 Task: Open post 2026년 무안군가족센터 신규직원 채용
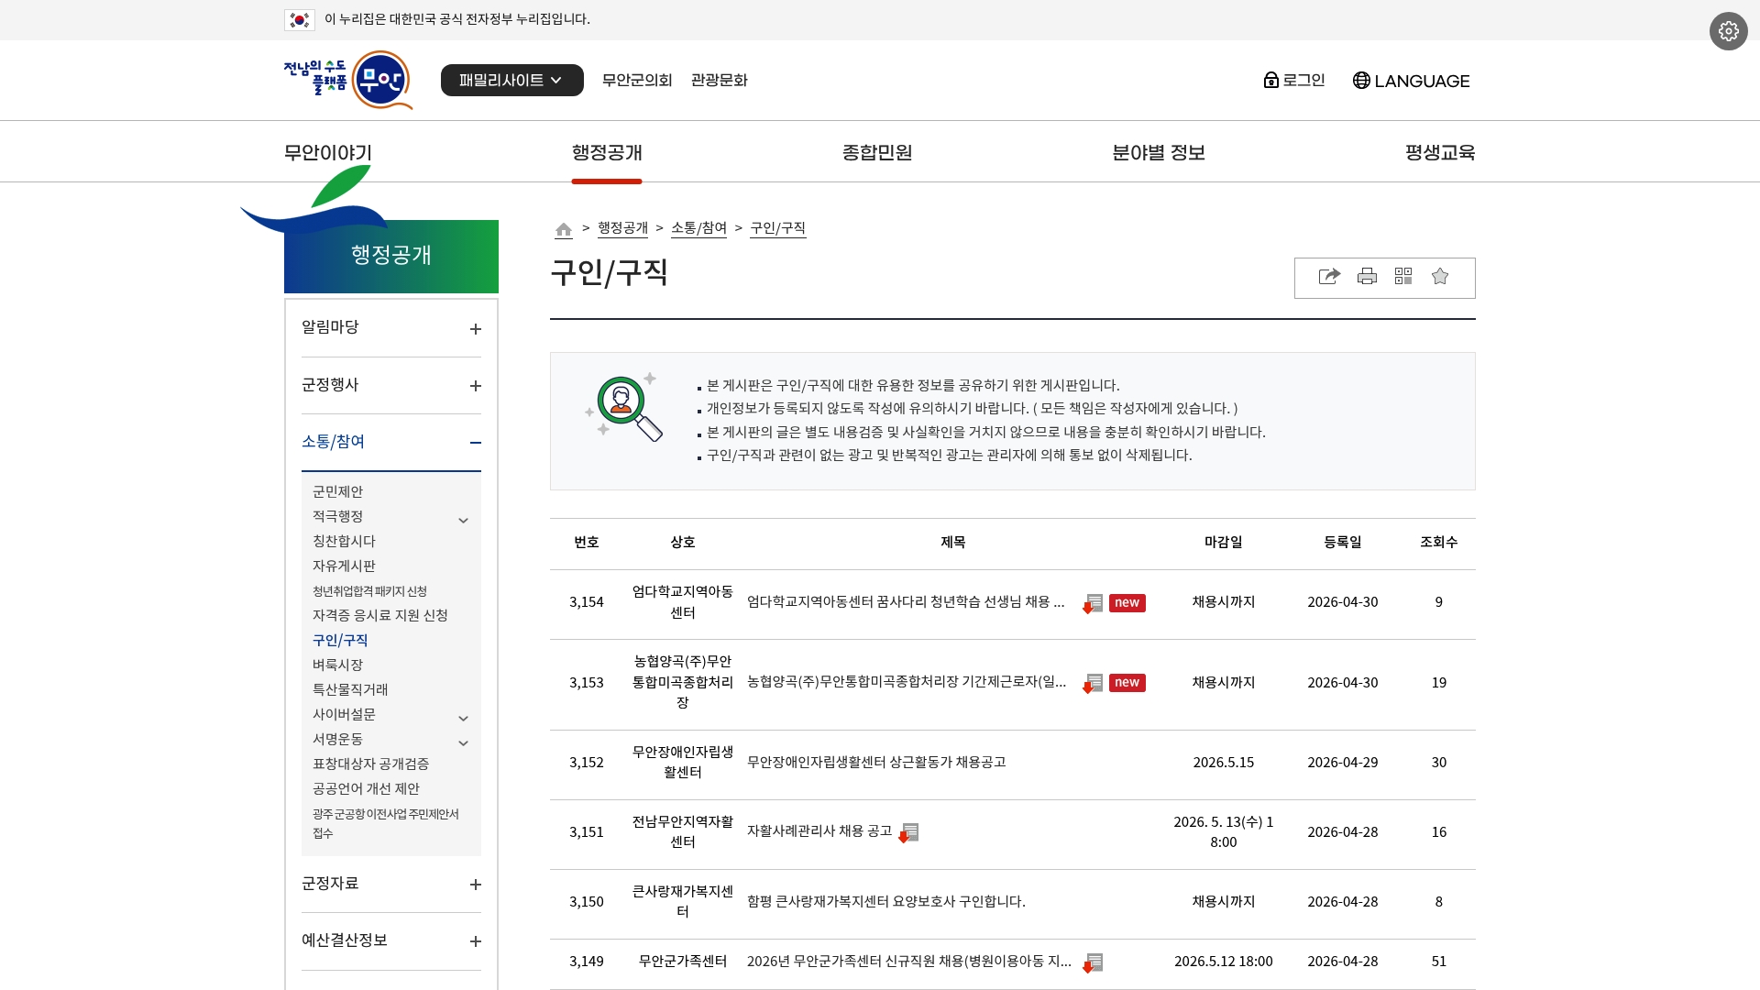click(909, 962)
